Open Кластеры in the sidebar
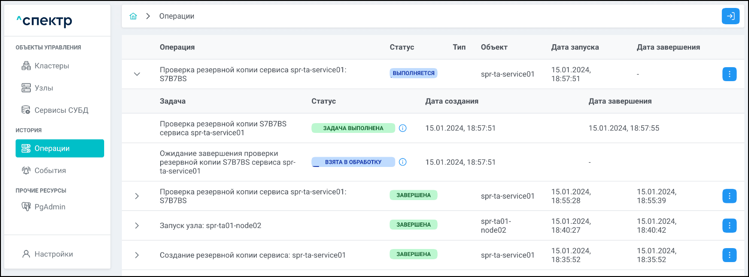This screenshot has height=277, width=749. click(x=51, y=66)
